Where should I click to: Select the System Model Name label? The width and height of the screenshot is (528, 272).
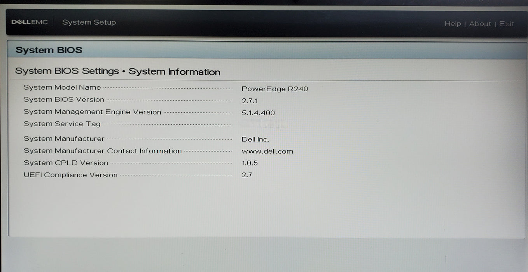click(x=62, y=87)
